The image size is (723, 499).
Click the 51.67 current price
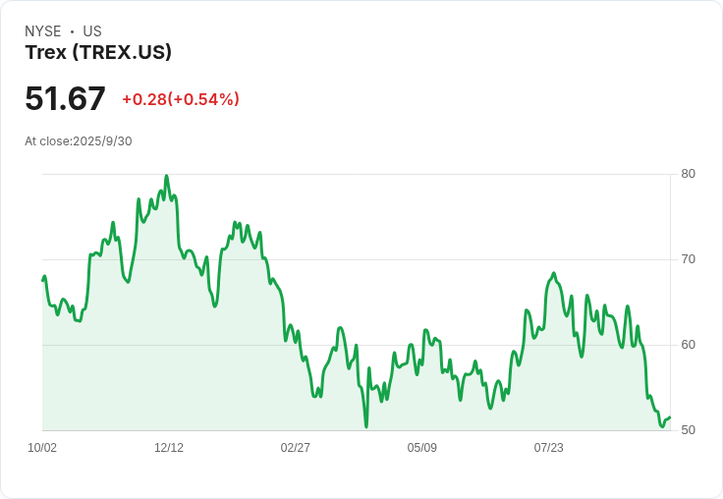coord(65,98)
